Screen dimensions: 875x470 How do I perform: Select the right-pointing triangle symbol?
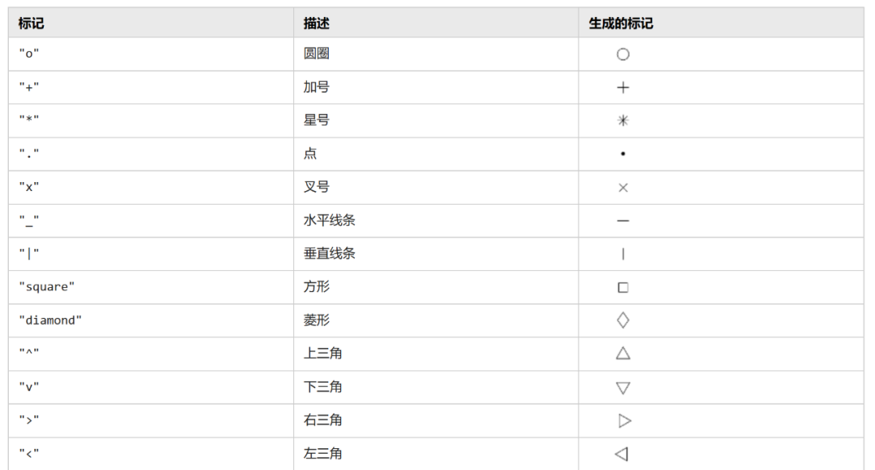coord(625,421)
